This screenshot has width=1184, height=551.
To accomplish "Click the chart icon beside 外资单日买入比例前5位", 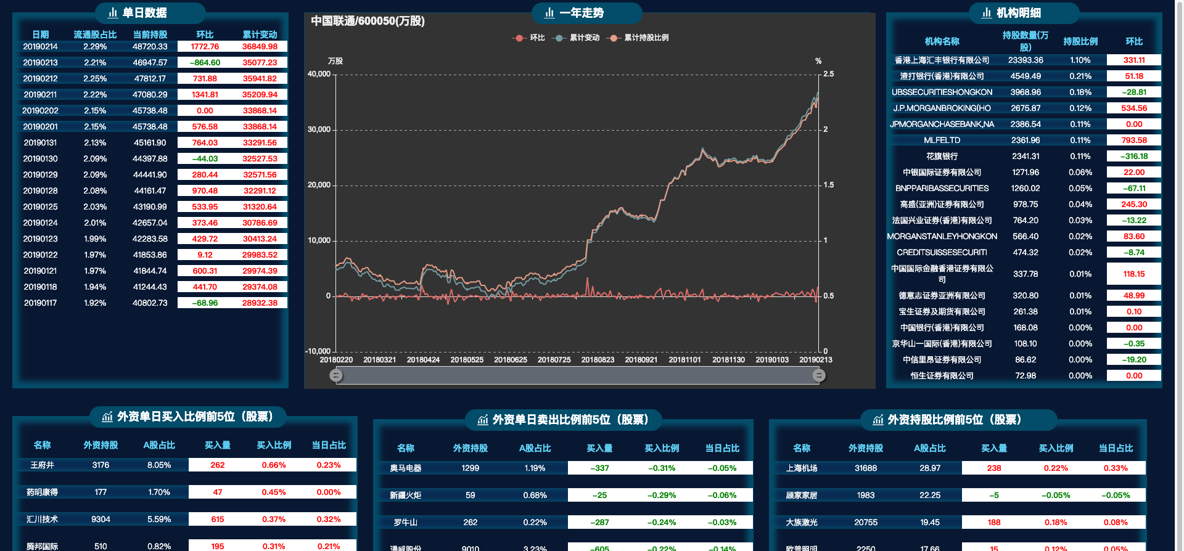I will tap(107, 417).
